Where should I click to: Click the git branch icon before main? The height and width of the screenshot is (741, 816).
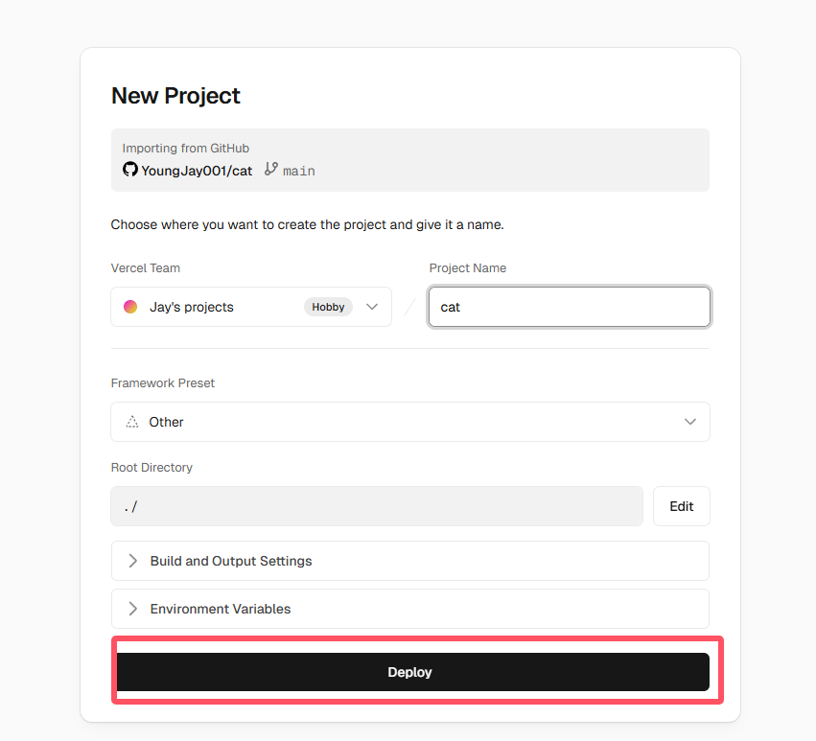click(269, 170)
